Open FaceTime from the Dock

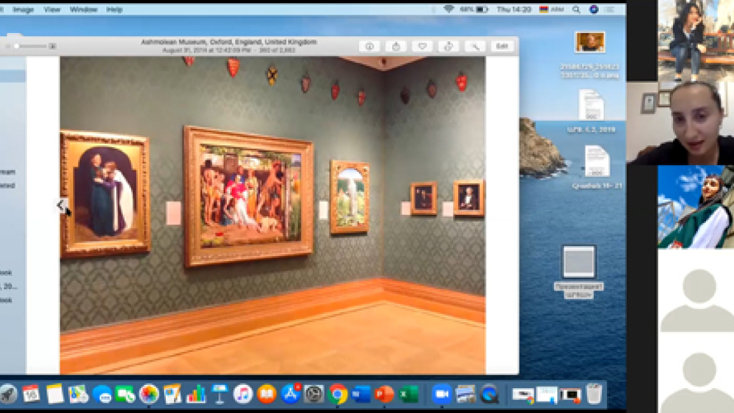[x=125, y=395]
